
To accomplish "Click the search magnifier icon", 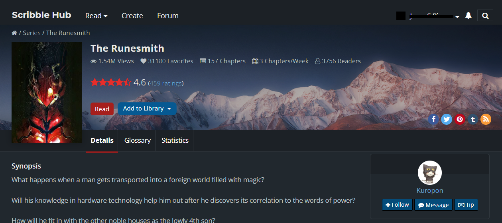I will coord(485,16).
